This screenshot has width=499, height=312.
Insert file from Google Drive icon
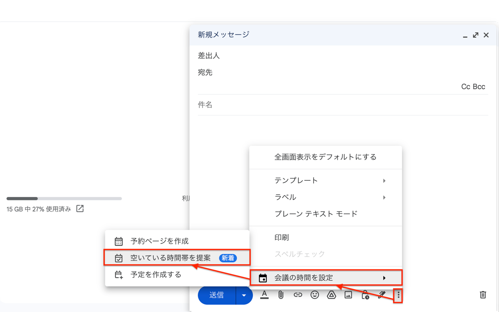(x=331, y=295)
